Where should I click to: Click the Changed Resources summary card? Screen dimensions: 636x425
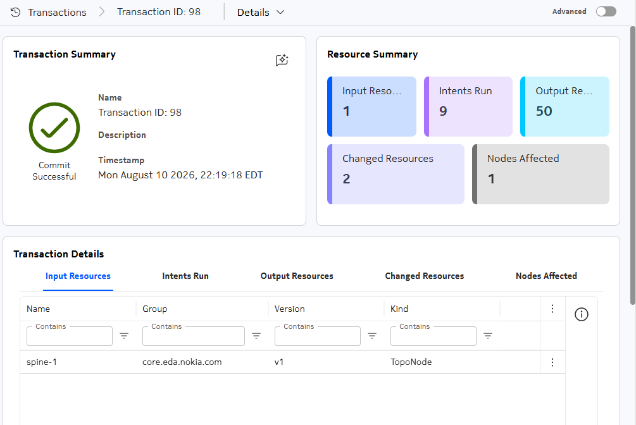point(396,175)
